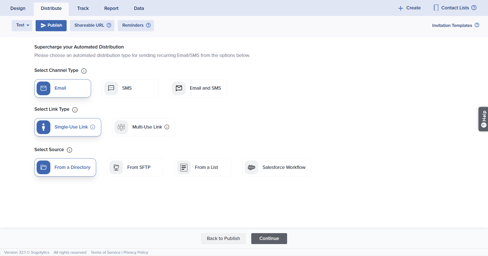Open the Reminders help question icon
Screen dimensions: 488x256
[x=148, y=25]
